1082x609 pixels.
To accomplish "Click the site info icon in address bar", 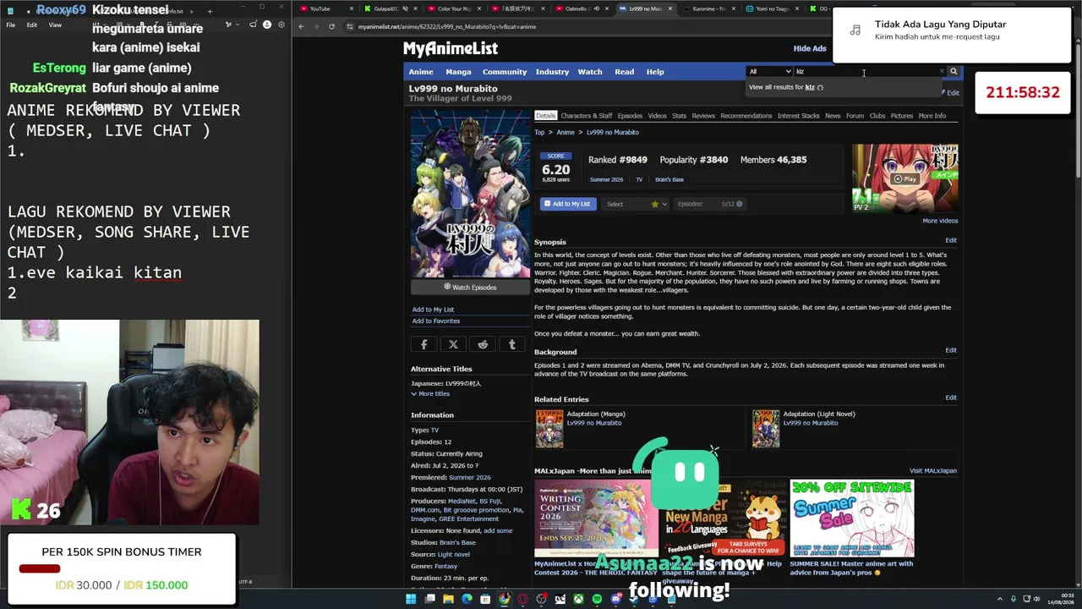I will point(350,26).
